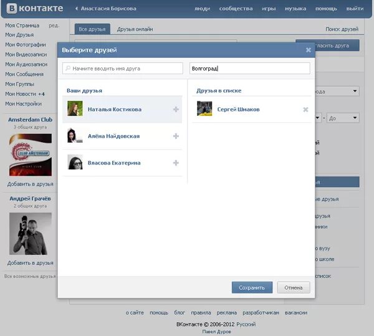The image size is (374, 336).
Task: Open вакансии footer link
Action: (x=296, y=313)
